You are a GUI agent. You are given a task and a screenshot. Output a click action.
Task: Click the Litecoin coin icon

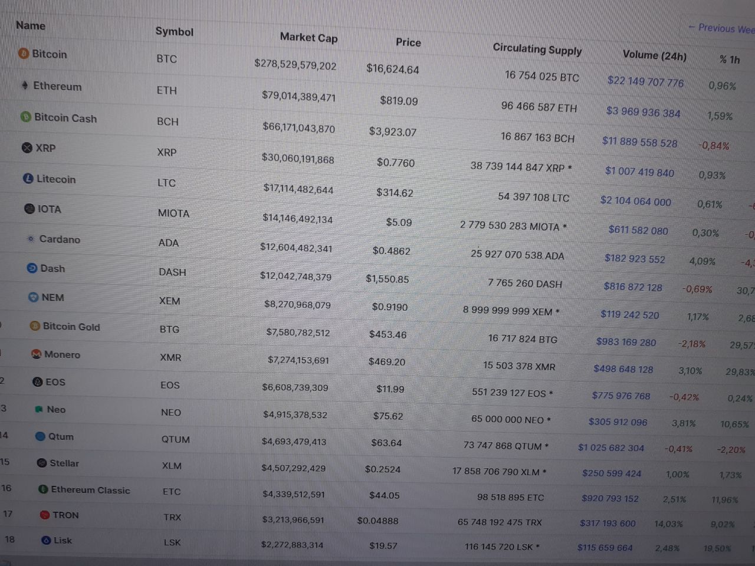click(x=28, y=178)
